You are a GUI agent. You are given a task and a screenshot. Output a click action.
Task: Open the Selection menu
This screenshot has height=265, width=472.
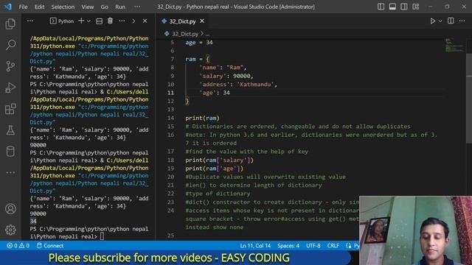click(63, 7)
